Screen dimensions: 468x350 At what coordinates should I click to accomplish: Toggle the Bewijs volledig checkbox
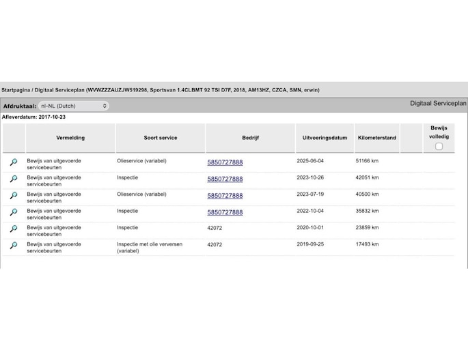(x=439, y=146)
